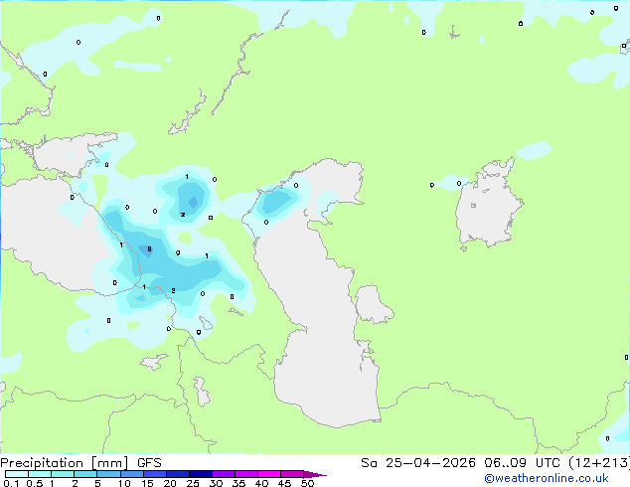The height and width of the screenshot is (487, 630).
Task: Click the '(12+213)' forecast run text
Action: [x=599, y=463]
